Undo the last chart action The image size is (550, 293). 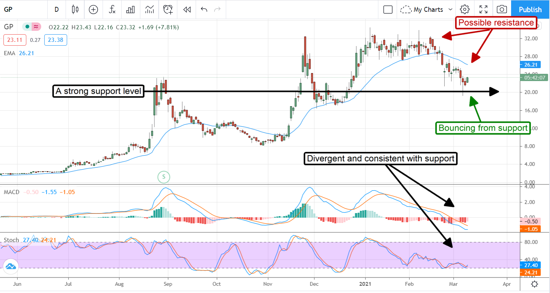[x=204, y=10]
